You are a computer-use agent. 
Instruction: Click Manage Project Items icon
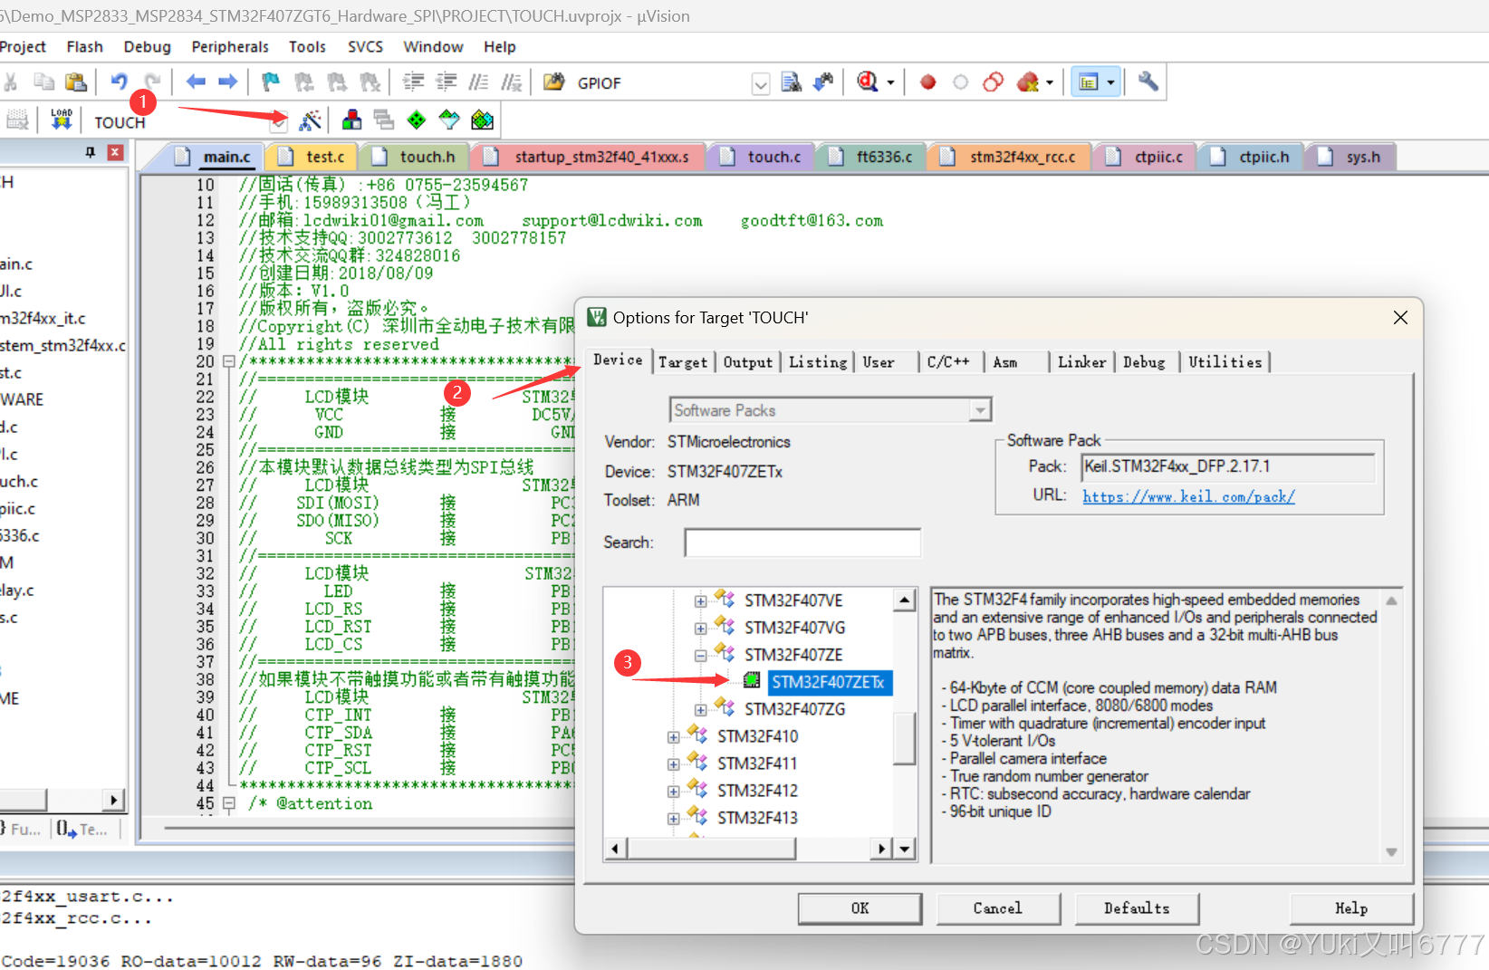(x=351, y=120)
